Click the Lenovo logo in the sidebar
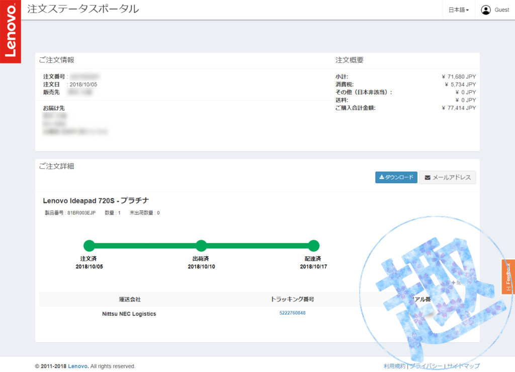 coord(10,31)
